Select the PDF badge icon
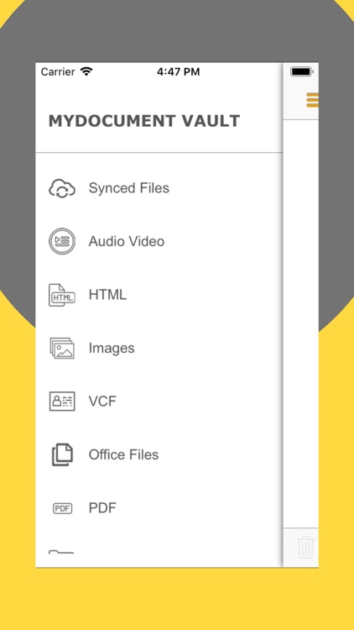The image size is (354, 630). (x=62, y=508)
